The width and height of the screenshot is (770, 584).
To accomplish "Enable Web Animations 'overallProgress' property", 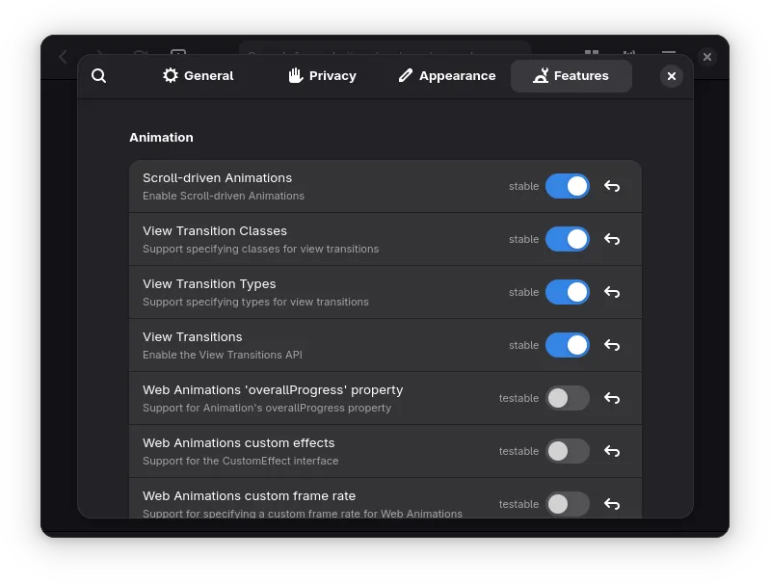I will [x=567, y=398].
